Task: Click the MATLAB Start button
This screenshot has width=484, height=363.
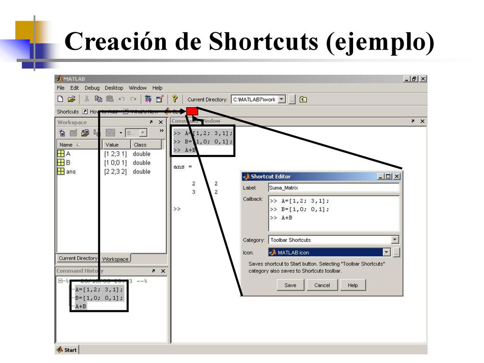Action: 67,350
